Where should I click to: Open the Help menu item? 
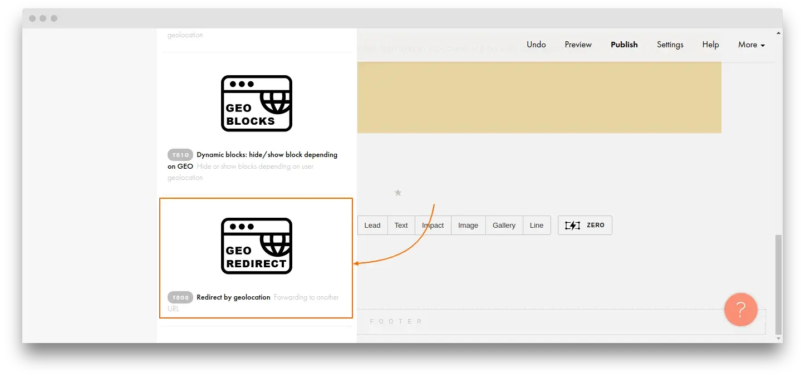coord(710,45)
